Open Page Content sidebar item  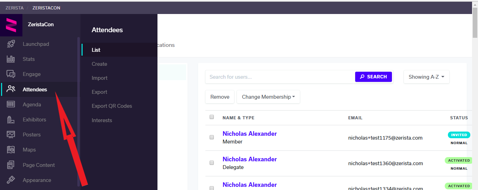[x=38, y=165]
